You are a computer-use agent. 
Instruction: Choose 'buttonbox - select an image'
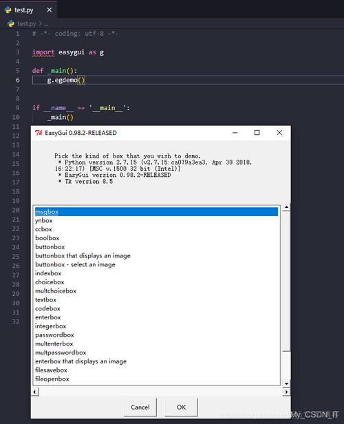click(x=156, y=264)
